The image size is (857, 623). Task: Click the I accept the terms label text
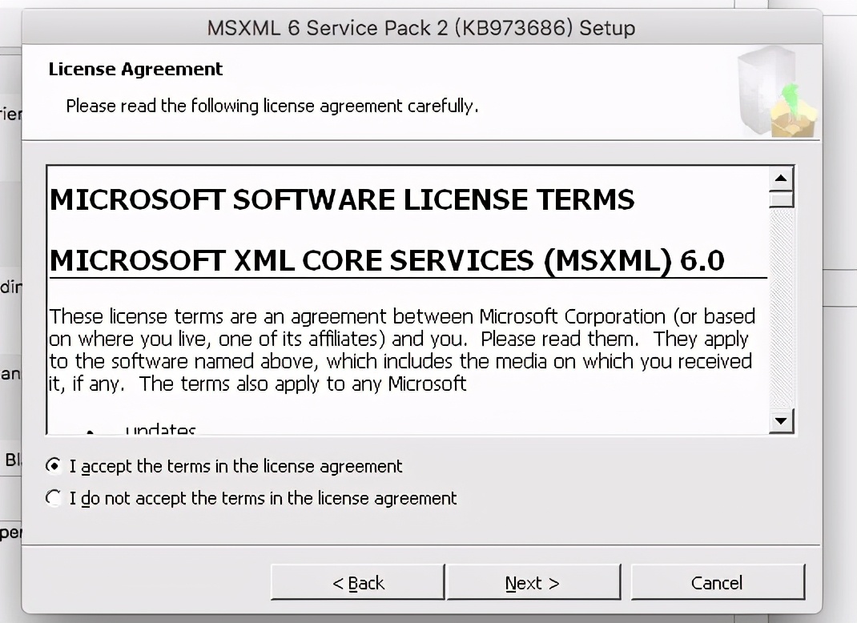coord(236,466)
